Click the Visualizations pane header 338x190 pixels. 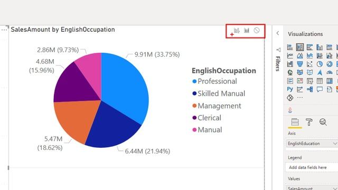point(305,34)
